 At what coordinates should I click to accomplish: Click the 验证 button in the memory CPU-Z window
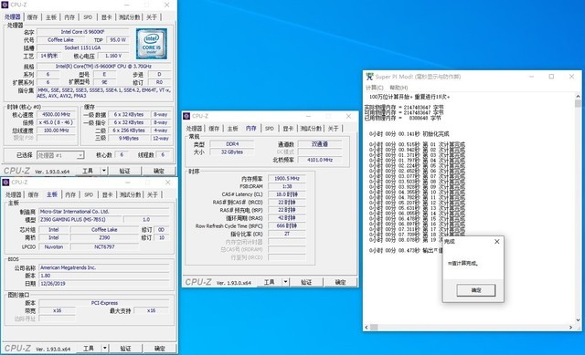(x=306, y=282)
